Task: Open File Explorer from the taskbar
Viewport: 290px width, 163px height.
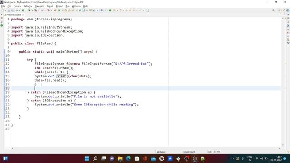Action: [120, 158]
